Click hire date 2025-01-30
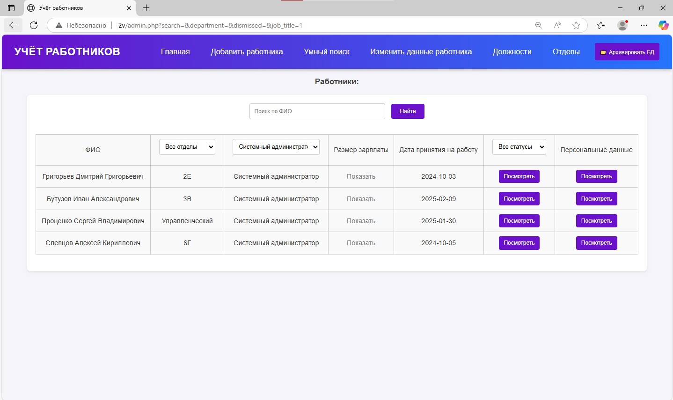Image resolution: width=673 pixels, height=400 pixels. (x=439, y=221)
